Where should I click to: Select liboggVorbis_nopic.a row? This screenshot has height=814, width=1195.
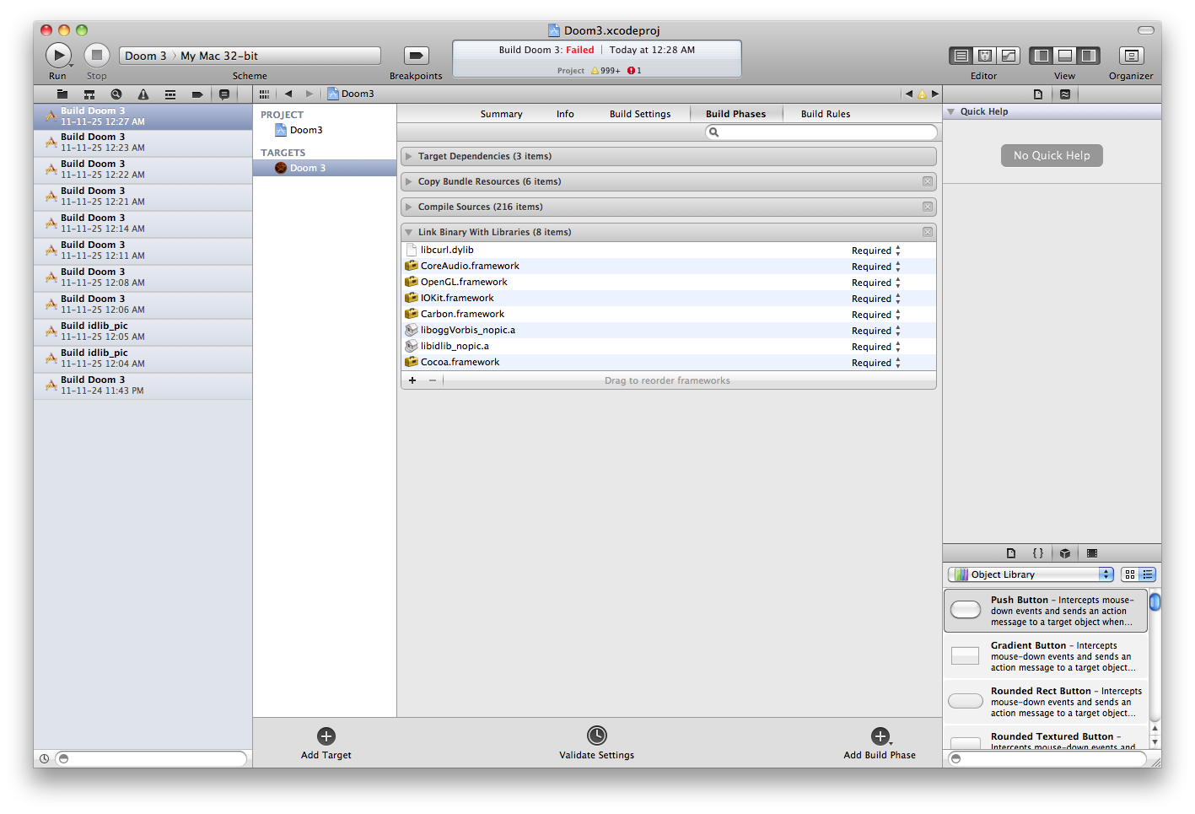tap(669, 330)
